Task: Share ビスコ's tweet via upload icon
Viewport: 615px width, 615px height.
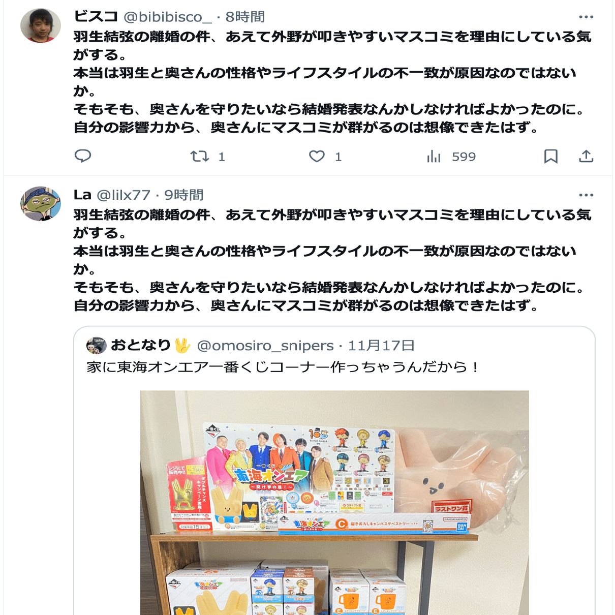Action: tap(586, 156)
